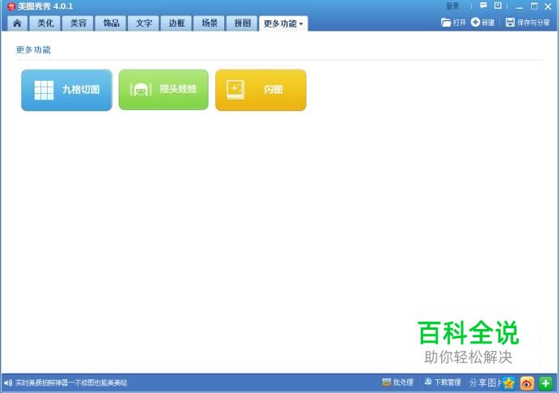Launch the 摇头娃娃 tool

point(163,90)
